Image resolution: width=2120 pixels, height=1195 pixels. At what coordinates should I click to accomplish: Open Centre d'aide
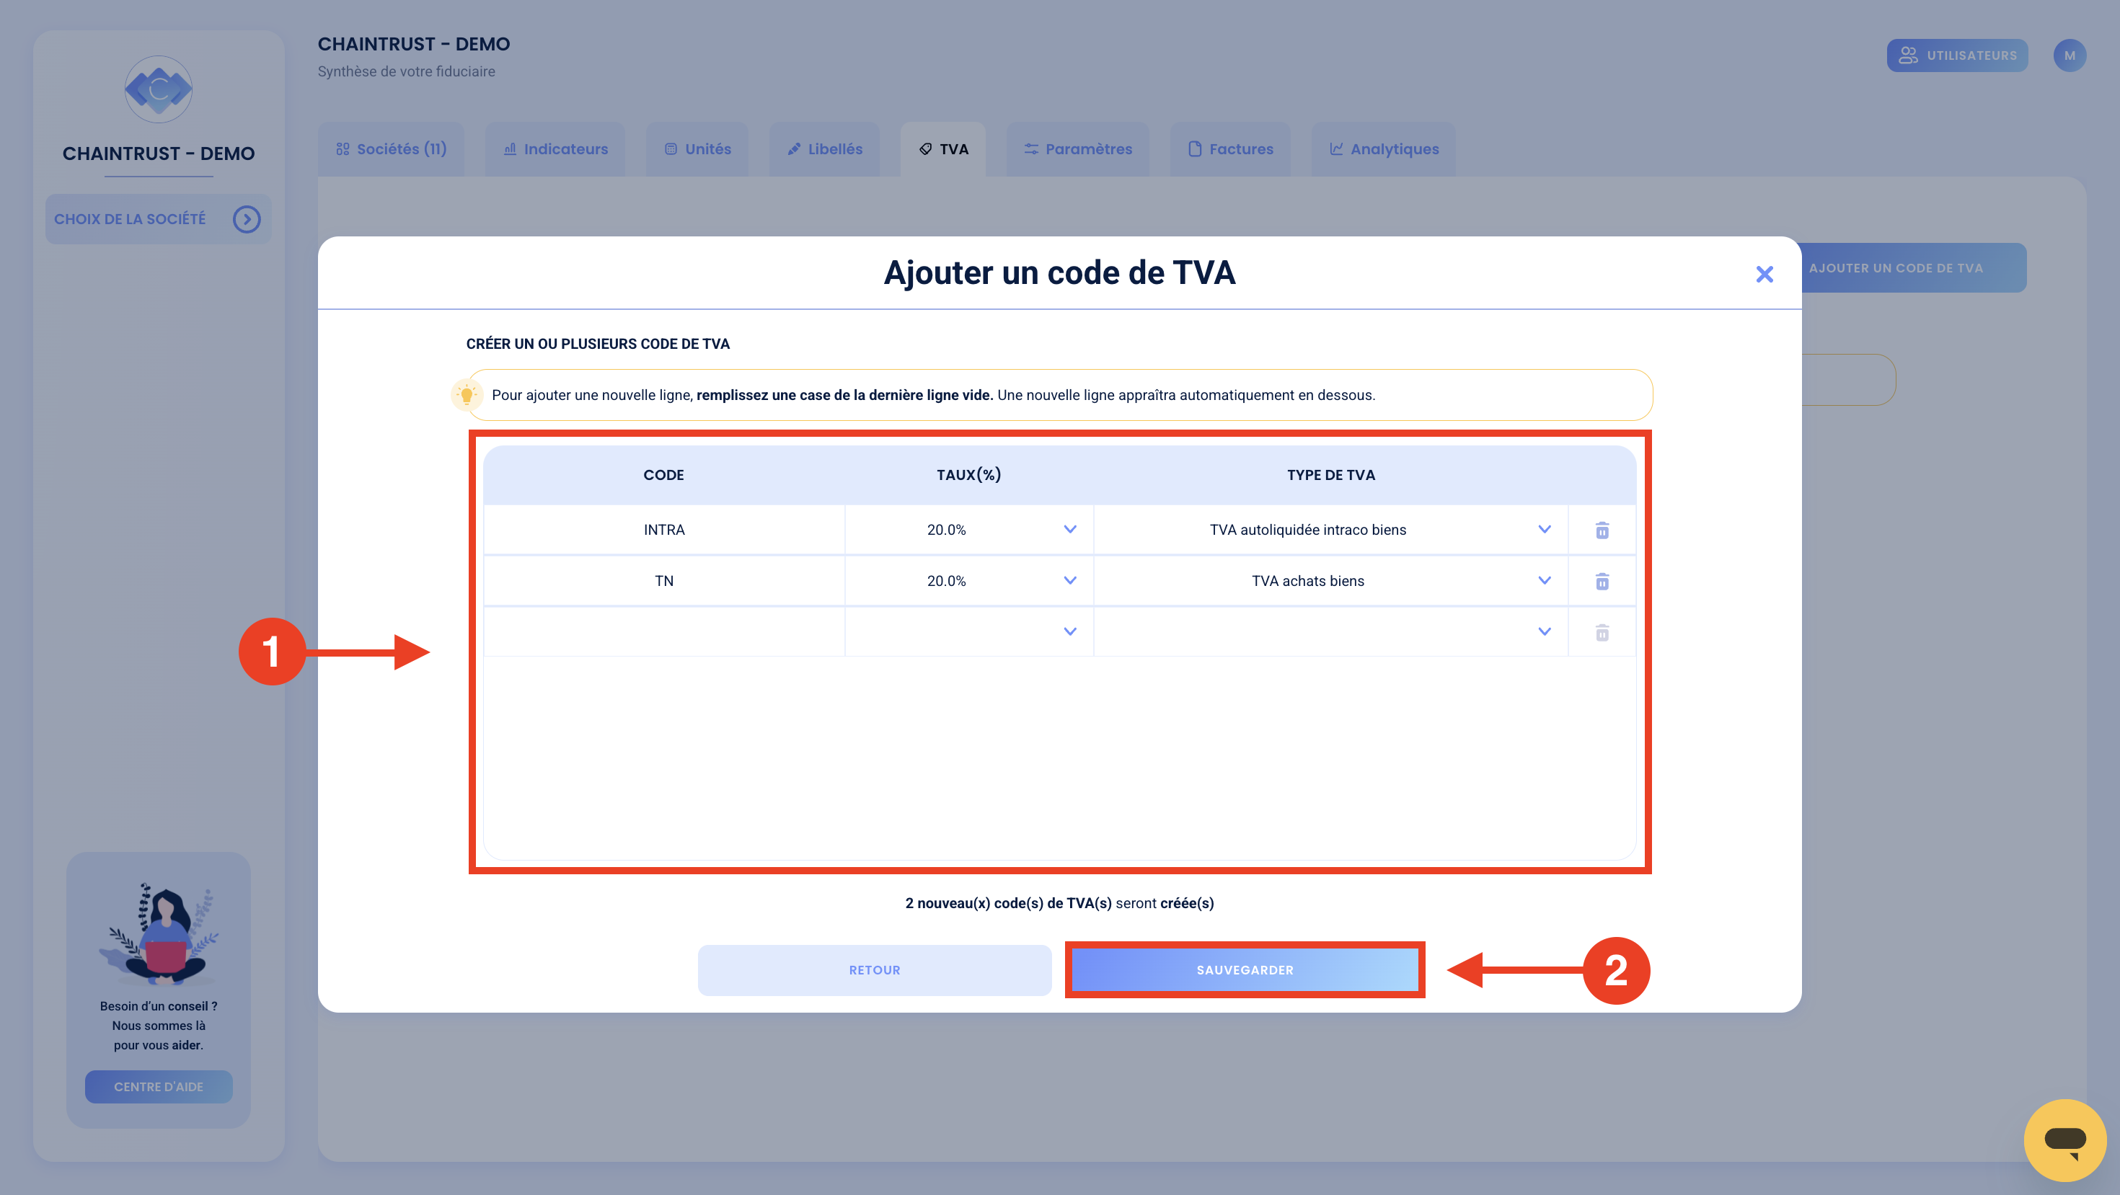click(158, 1086)
